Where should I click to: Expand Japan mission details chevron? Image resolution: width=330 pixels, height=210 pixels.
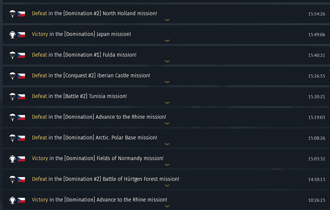coord(167,41)
